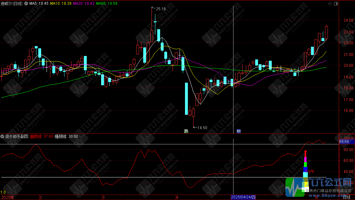Click the 2025/04/24/四 date label
The height and width of the screenshot is (200, 355).
pyautogui.click(x=243, y=197)
